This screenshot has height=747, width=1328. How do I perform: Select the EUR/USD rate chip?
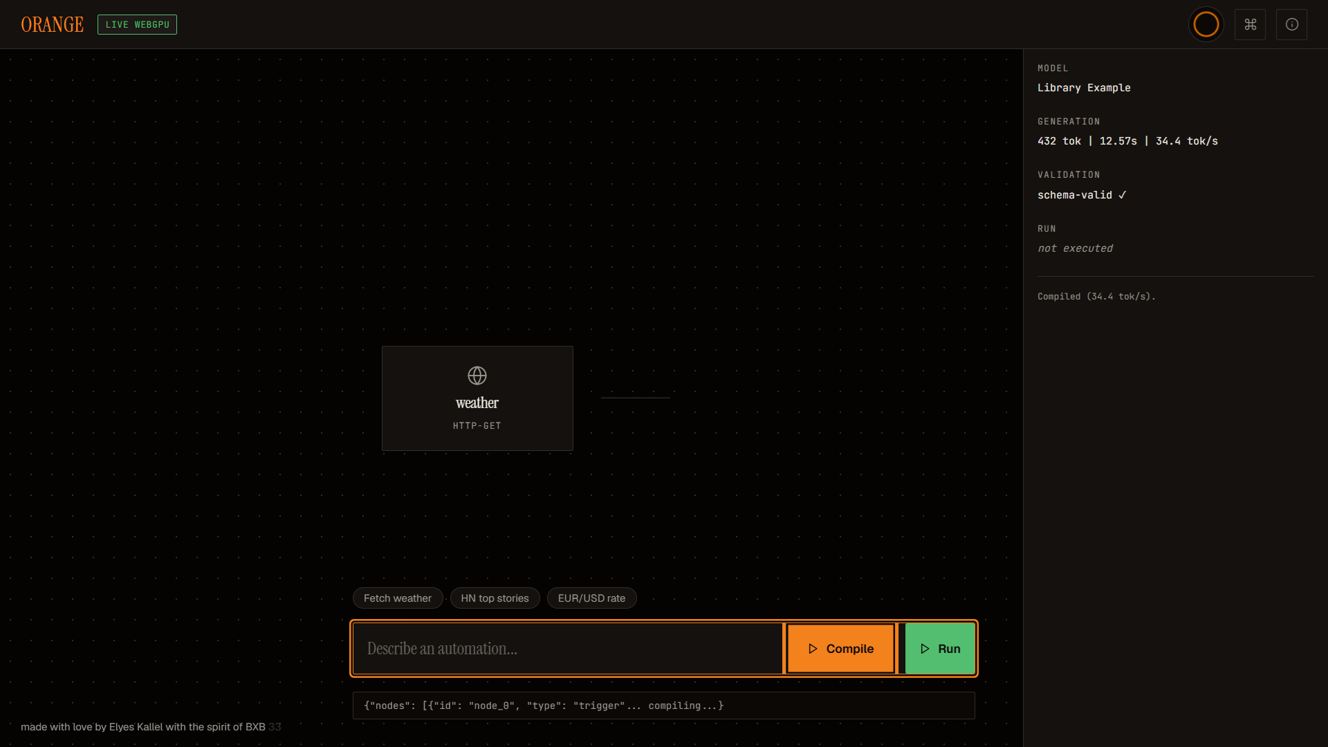[591, 598]
